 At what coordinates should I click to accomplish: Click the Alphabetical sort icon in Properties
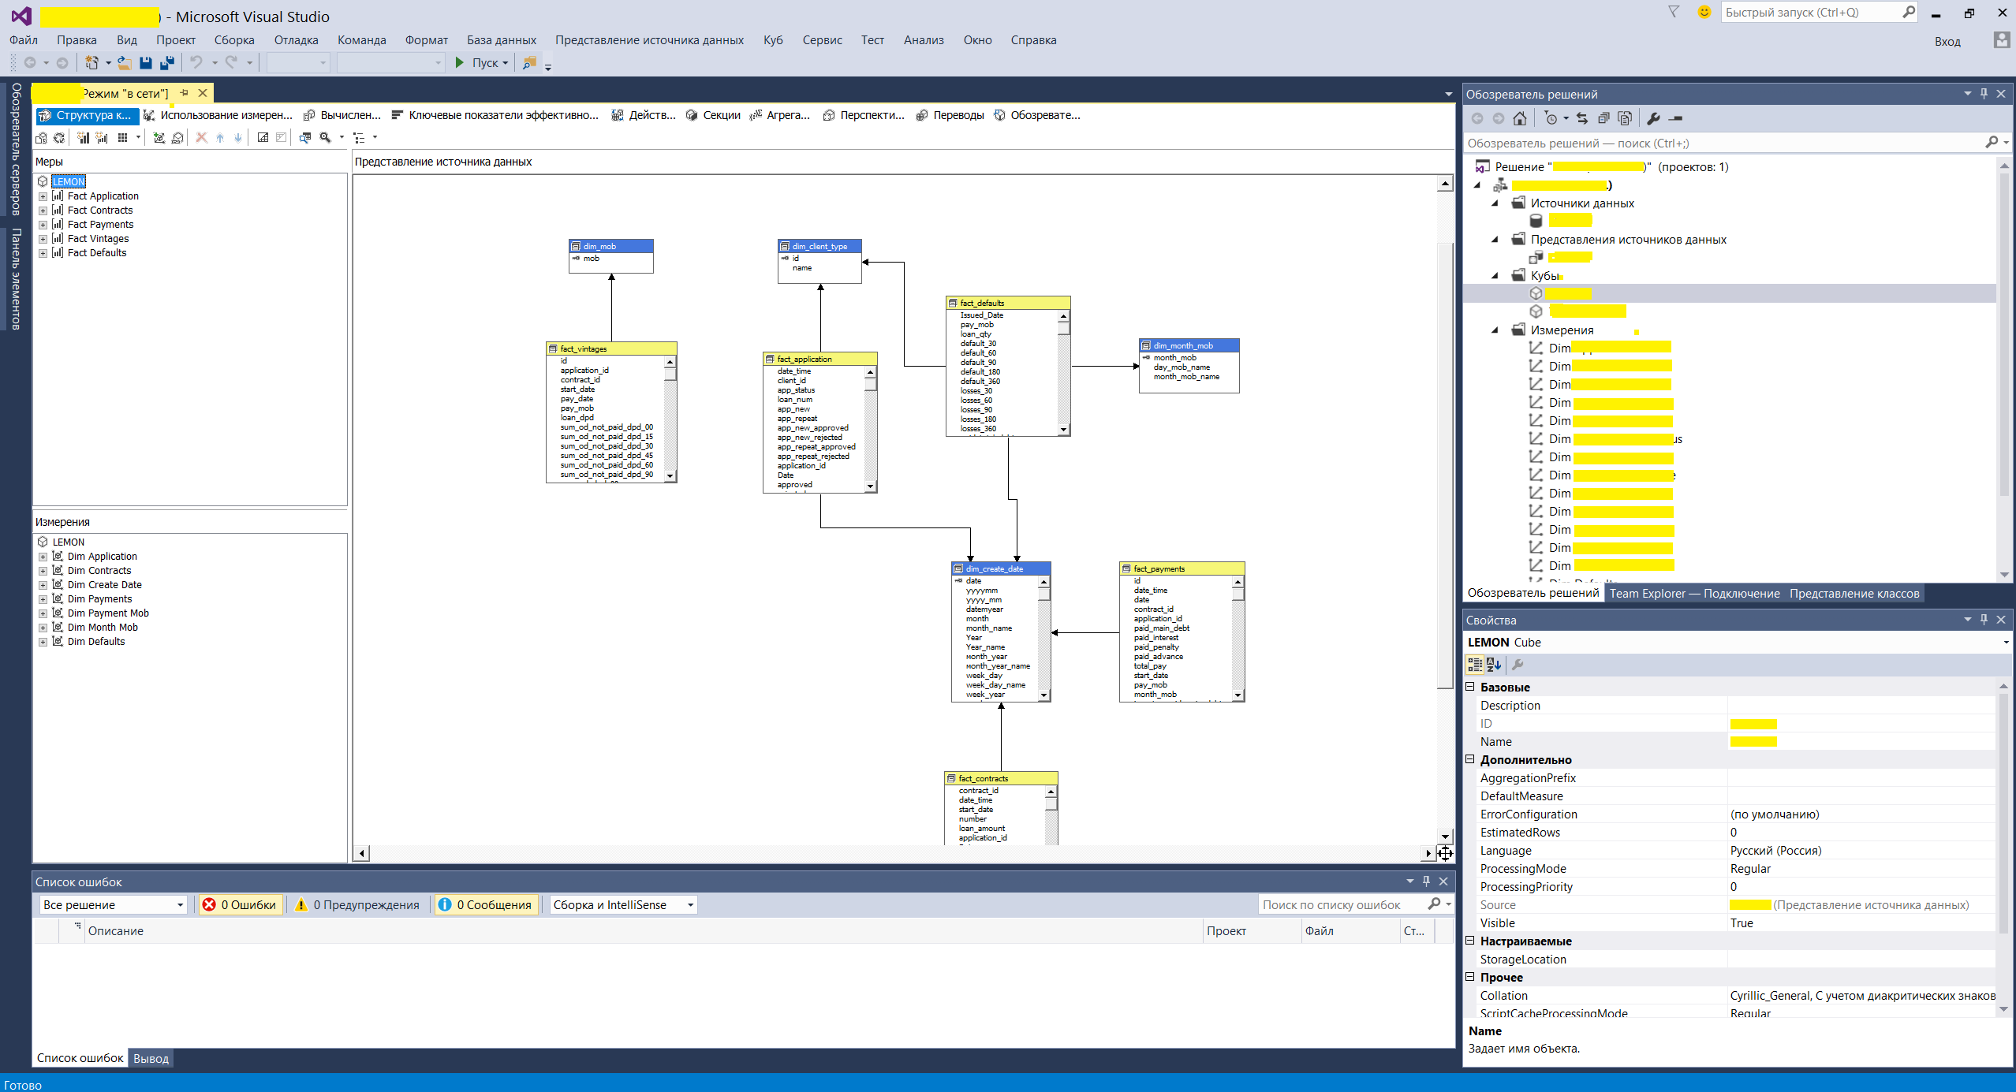[1494, 665]
